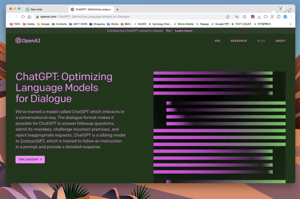Click the Try link in the banner
300x199 pixels.
(x=169, y=31)
